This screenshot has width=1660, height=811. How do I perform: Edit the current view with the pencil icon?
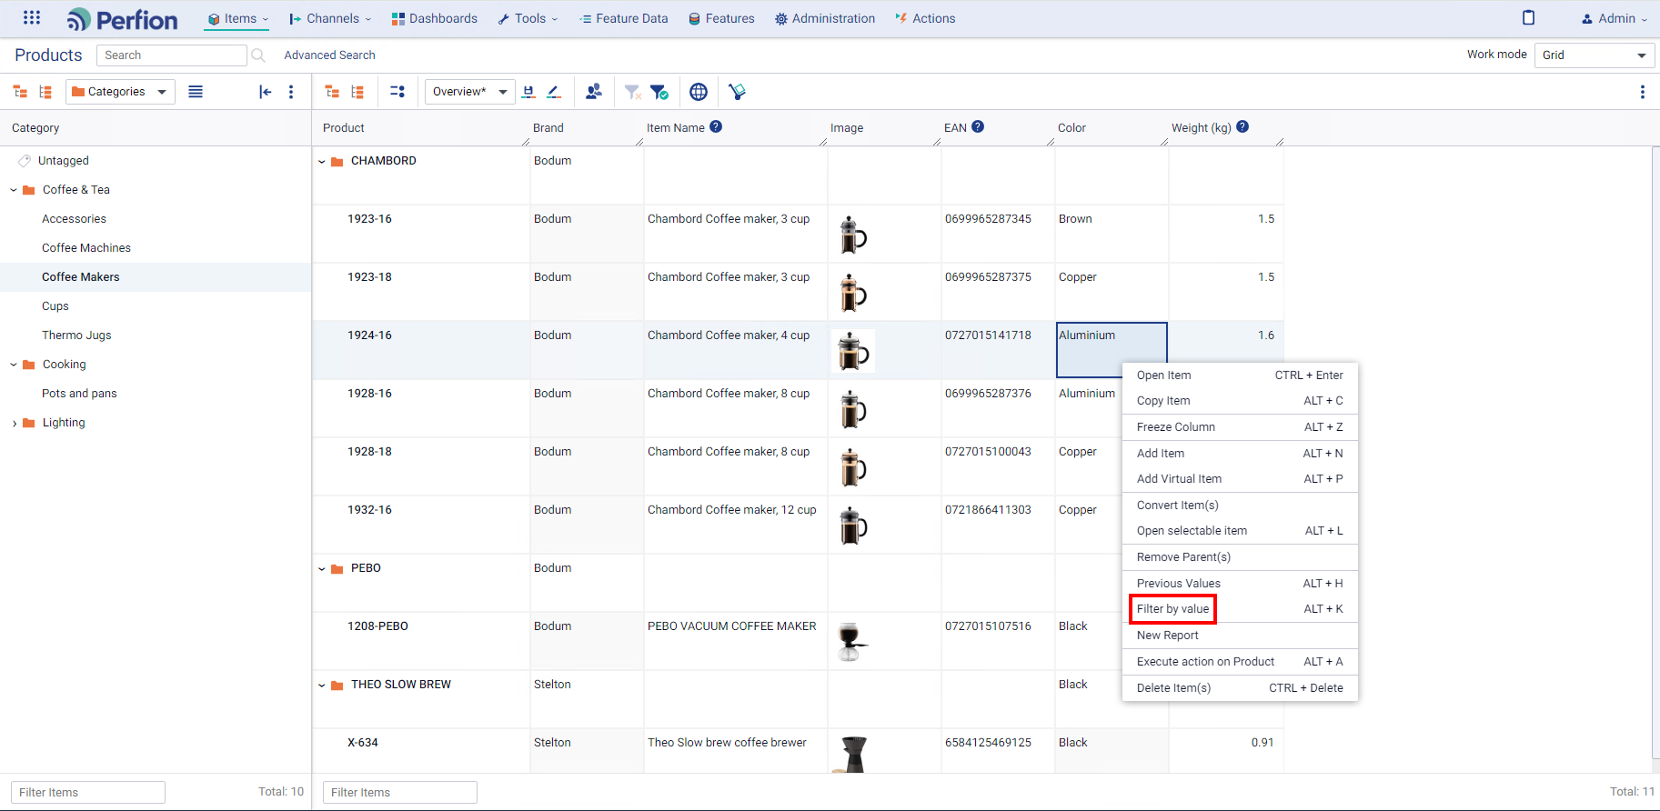click(554, 92)
